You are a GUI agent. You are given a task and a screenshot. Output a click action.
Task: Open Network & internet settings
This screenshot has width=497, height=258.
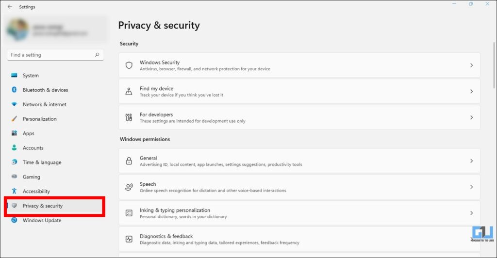pos(44,104)
